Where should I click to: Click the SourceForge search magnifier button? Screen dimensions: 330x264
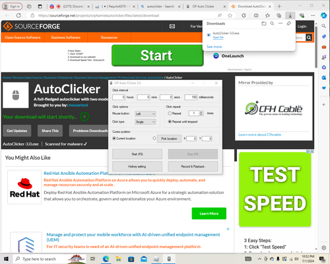pyautogui.click(x=309, y=38)
